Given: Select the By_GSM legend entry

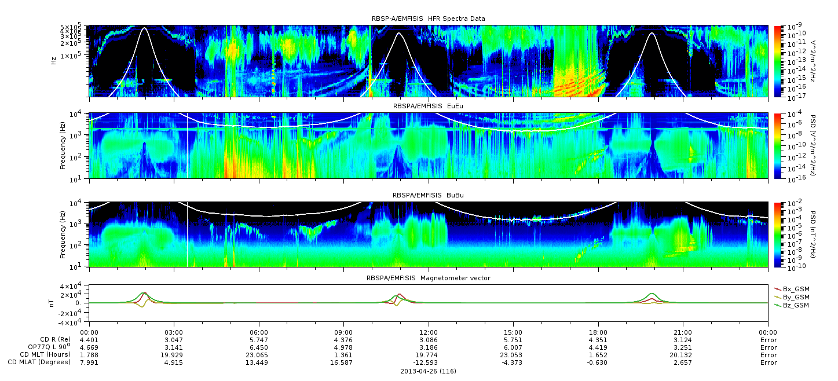Looking at the screenshot, I should [792, 296].
